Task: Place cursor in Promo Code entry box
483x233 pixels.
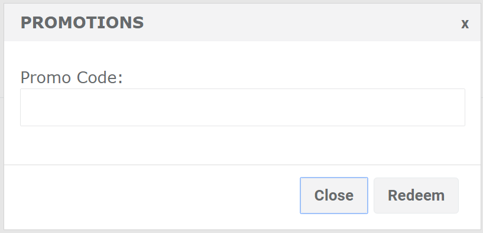Action: pyautogui.click(x=242, y=107)
